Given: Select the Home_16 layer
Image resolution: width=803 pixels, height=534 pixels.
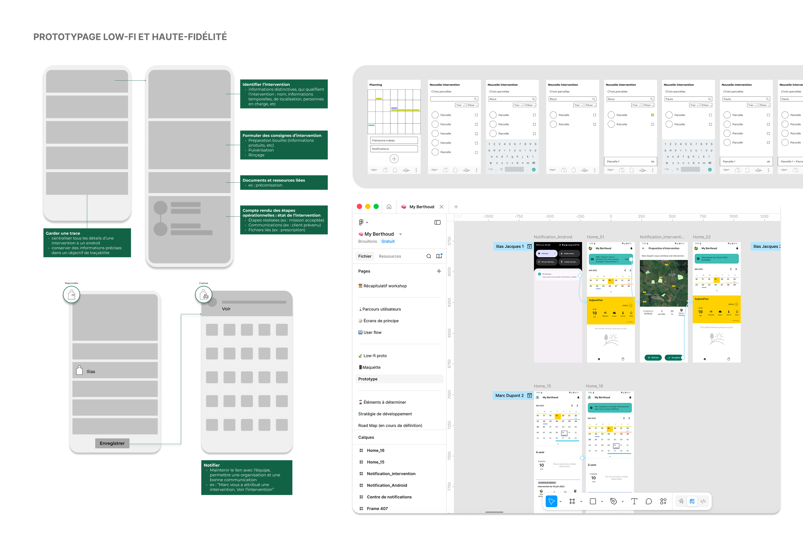Looking at the screenshot, I should (375, 450).
